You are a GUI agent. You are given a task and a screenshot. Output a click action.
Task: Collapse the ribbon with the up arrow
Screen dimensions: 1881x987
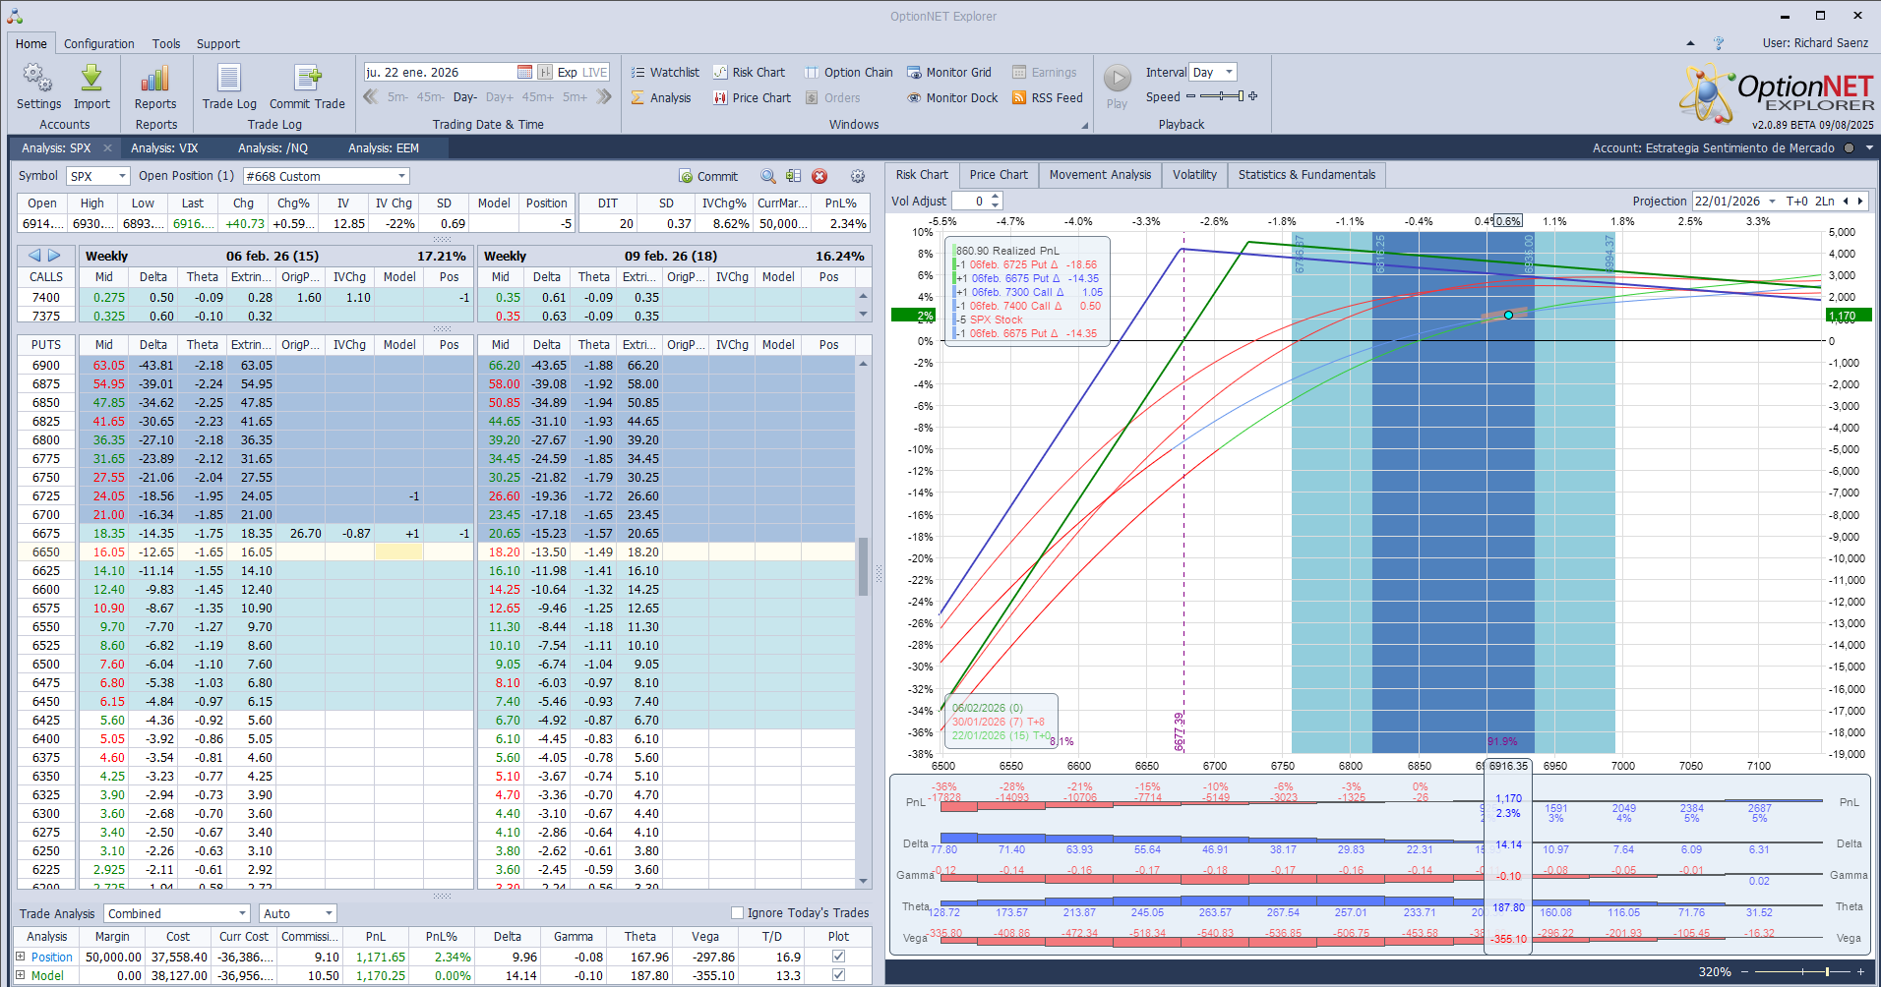click(1690, 43)
